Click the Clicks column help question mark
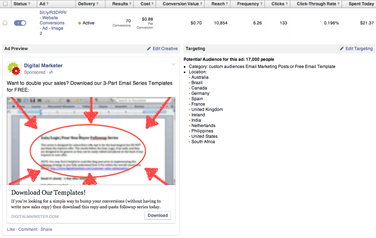Image resolution: width=376 pixels, height=238 pixels. tap(286, 4)
